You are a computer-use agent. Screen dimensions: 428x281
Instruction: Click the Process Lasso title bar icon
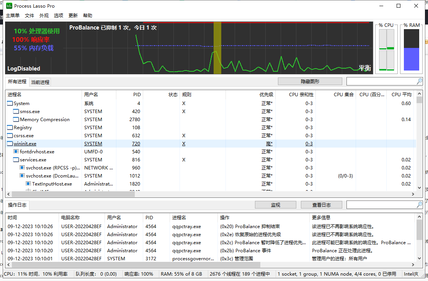[9, 6]
